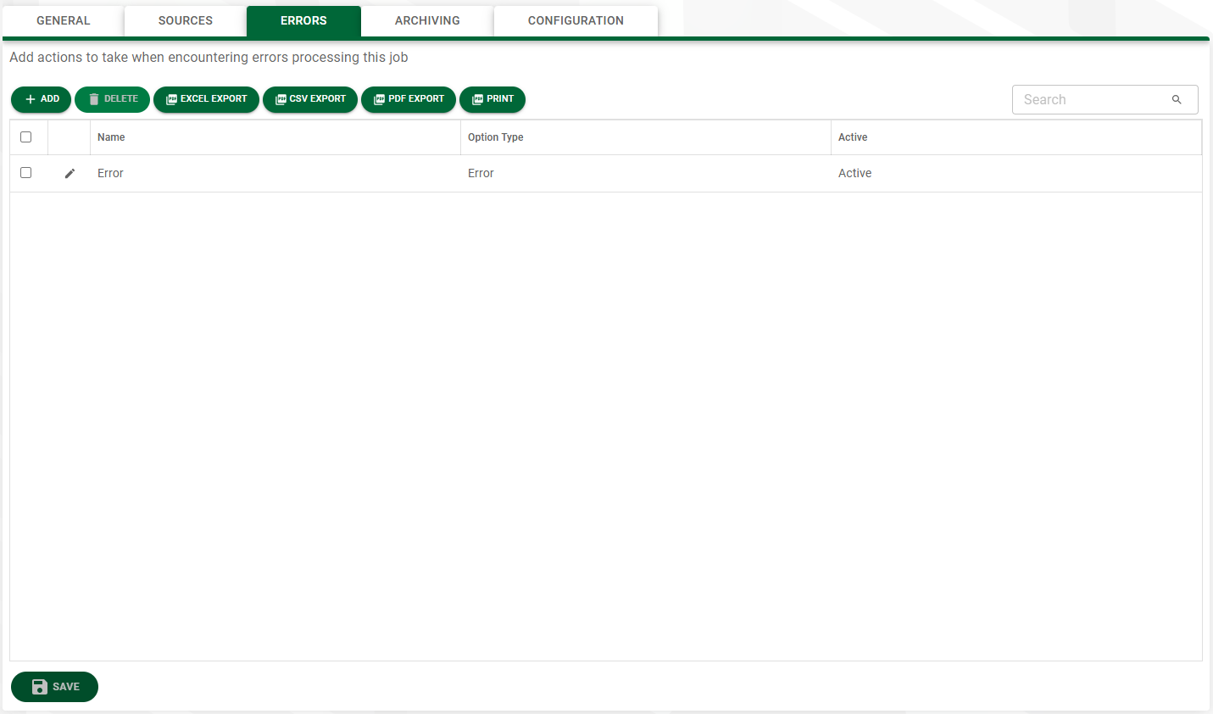The width and height of the screenshot is (1213, 714).
Task: Save the job using floppy disk button
Action: point(54,687)
